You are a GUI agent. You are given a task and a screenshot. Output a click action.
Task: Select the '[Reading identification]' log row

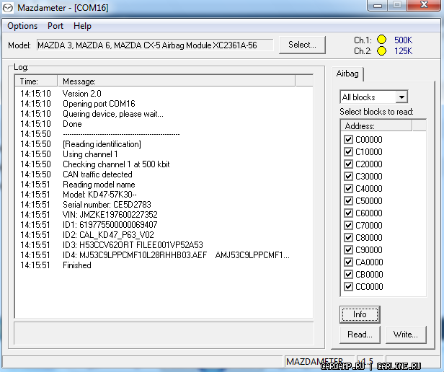pos(164,144)
